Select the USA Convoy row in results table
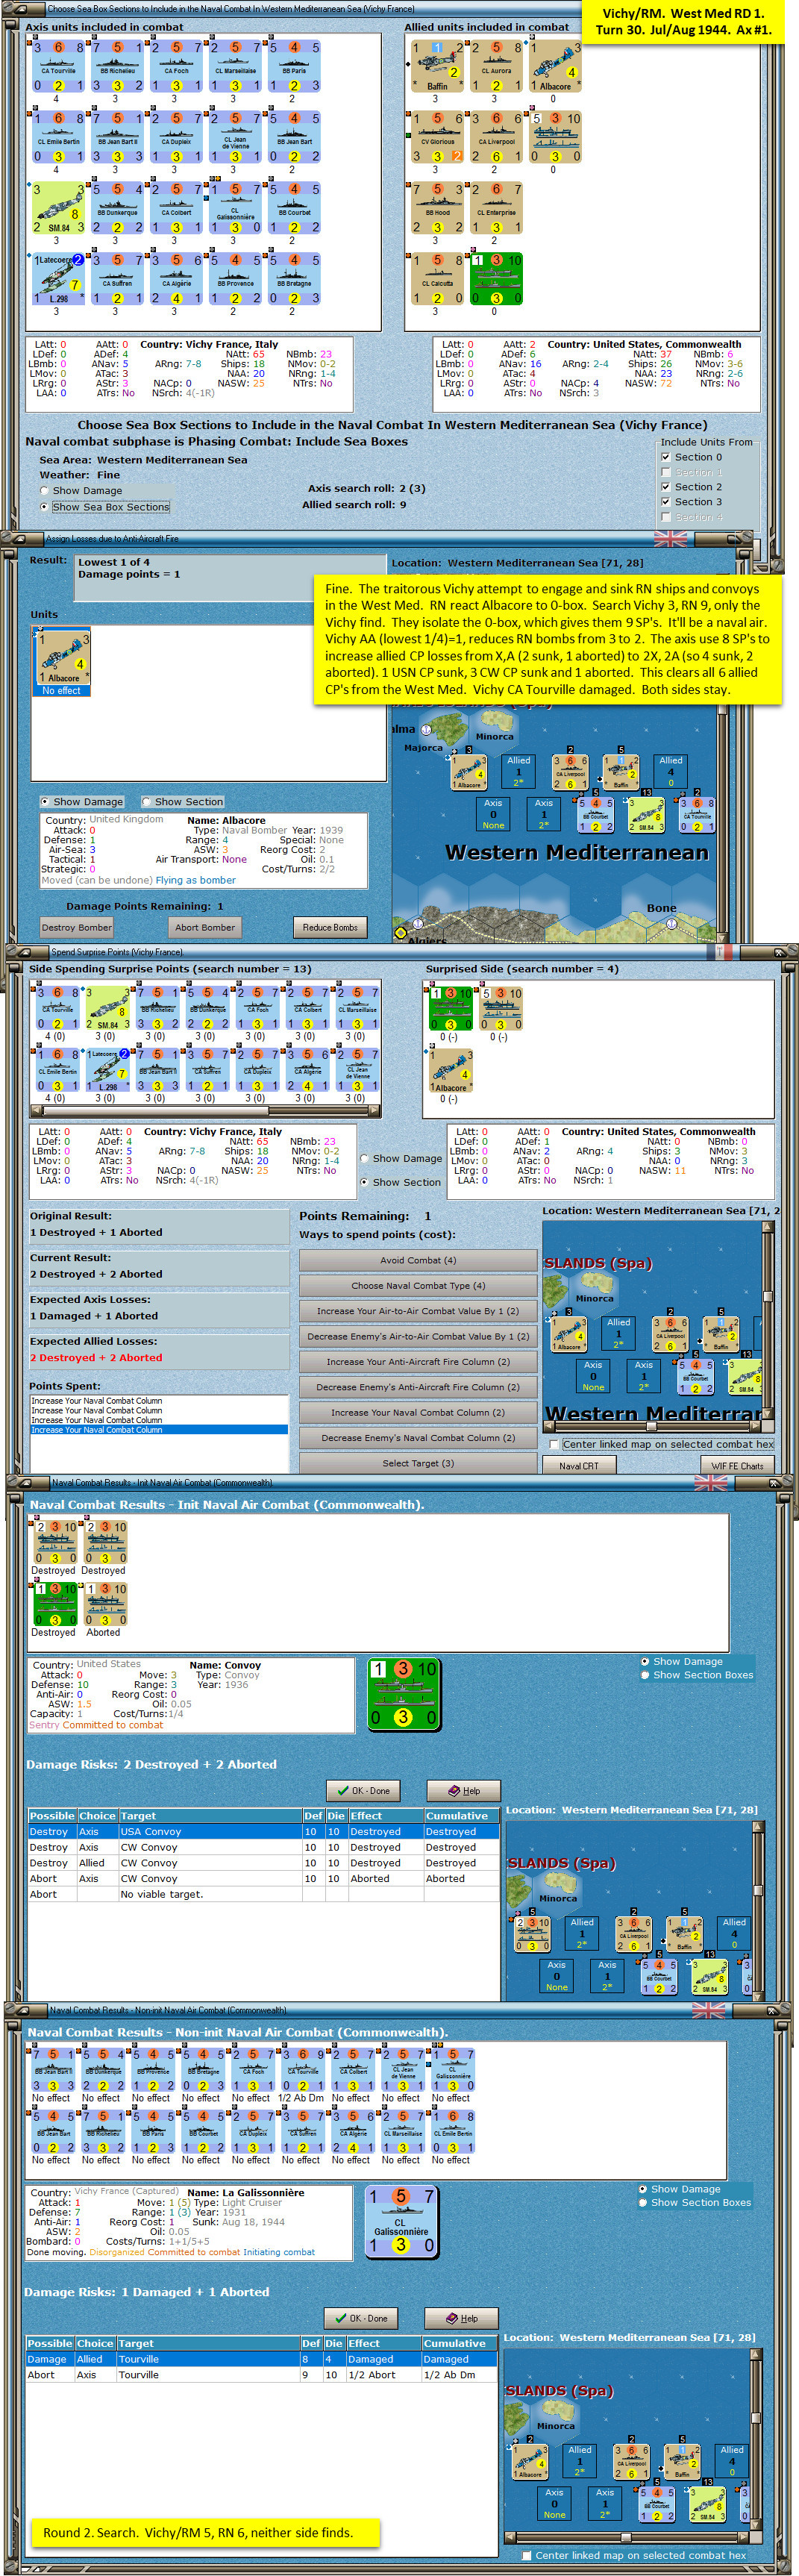799x2576 pixels. 263,1831
